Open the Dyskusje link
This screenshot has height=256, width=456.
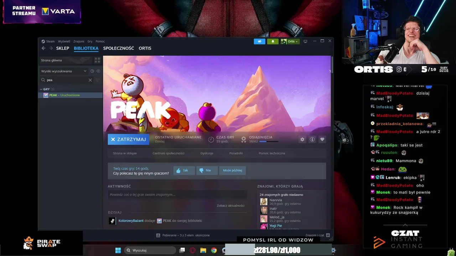click(x=207, y=153)
